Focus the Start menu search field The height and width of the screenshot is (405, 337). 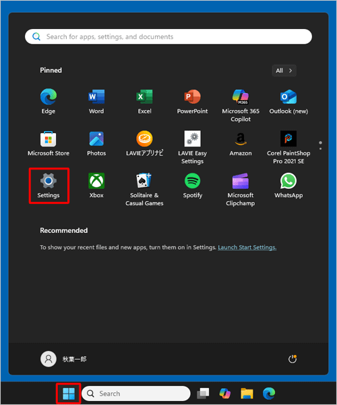pyautogui.click(x=168, y=36)
